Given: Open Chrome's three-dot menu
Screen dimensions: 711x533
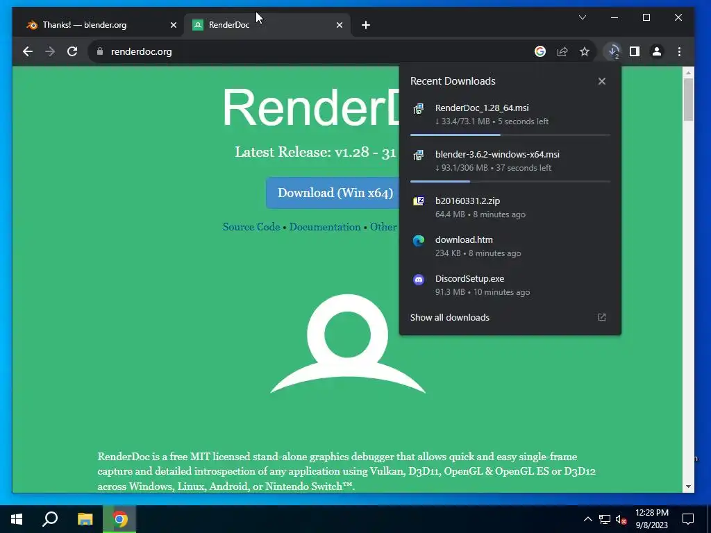Looking at the screenshot, I should [679, 51].
